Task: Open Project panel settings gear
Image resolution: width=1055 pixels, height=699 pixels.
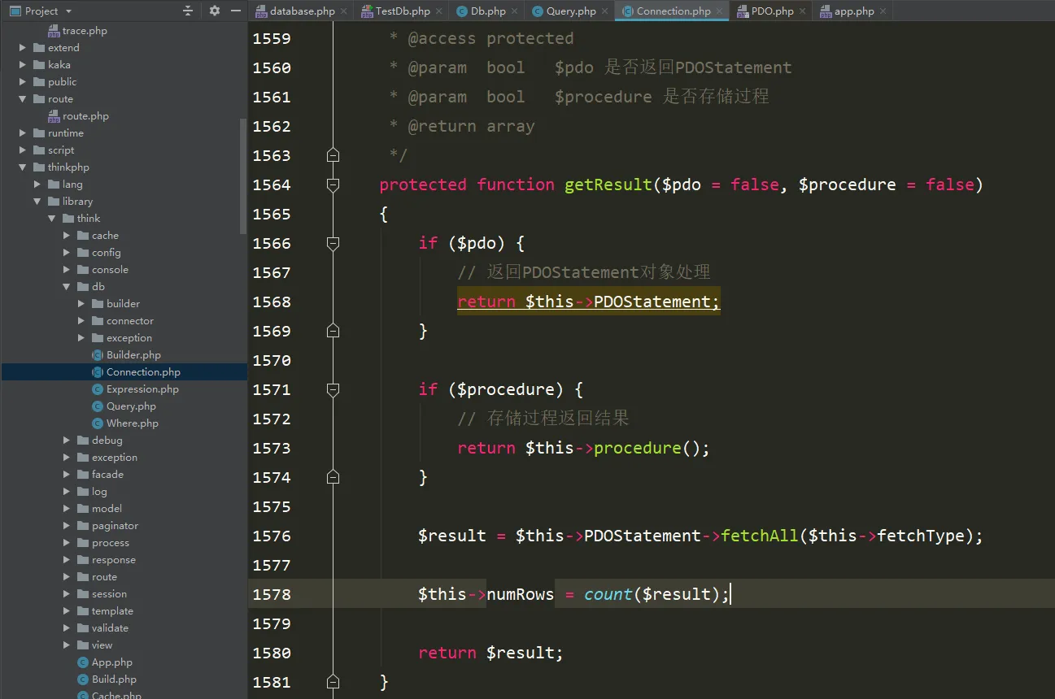Action: pyautogui.click(x=215, y=11)
